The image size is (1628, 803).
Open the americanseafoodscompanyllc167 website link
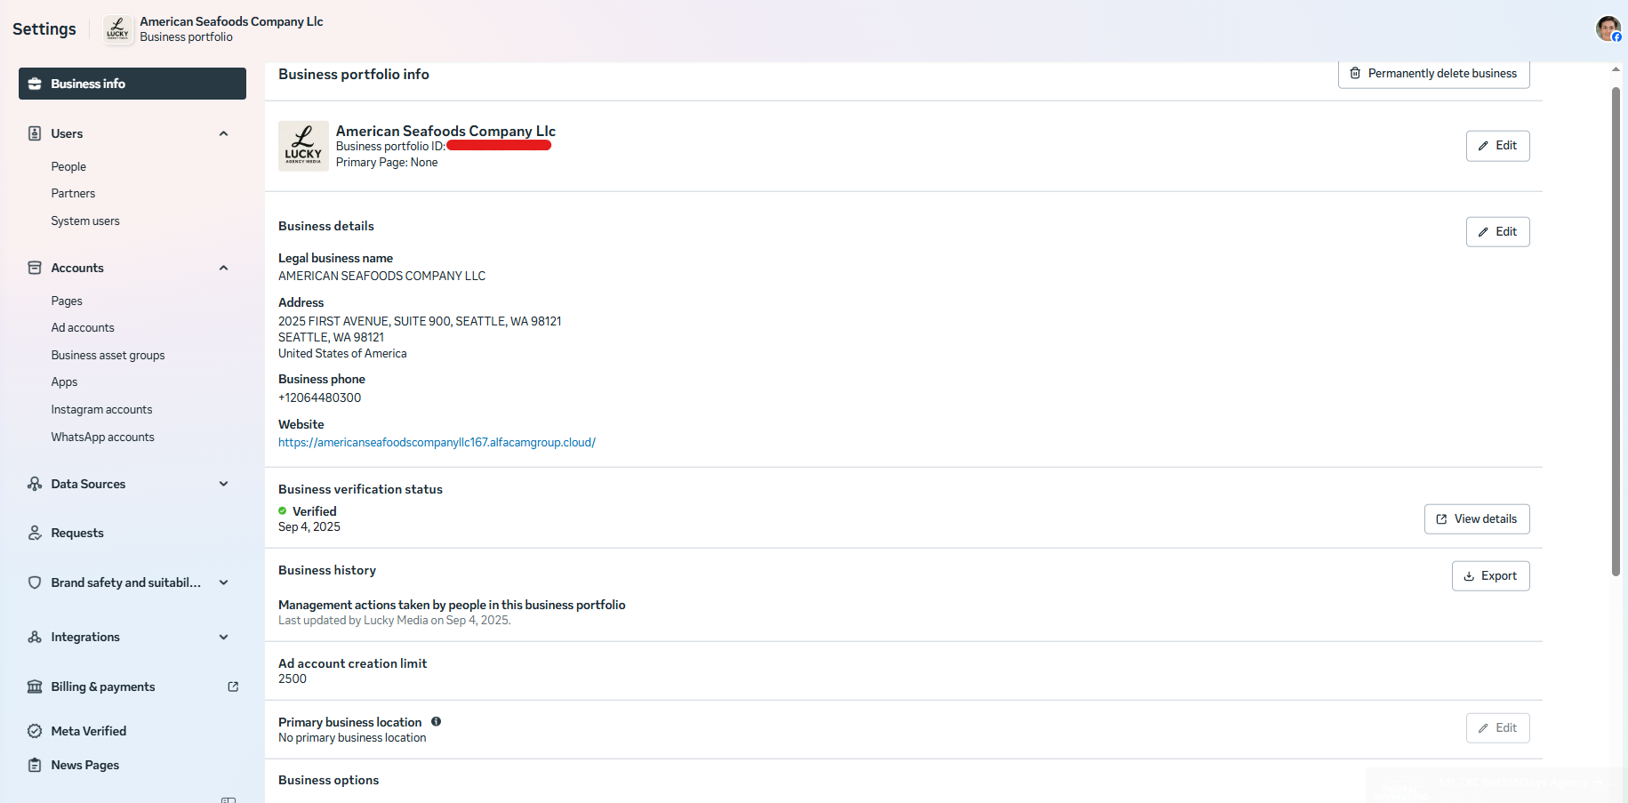[x=437, y=442]
